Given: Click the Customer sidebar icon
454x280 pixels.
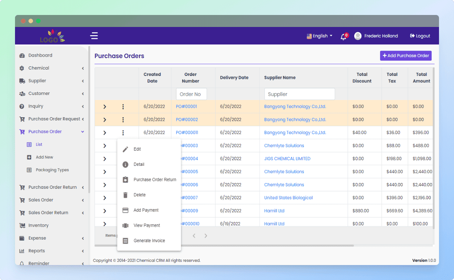Looking at the screenshot, I should point(22,94).
